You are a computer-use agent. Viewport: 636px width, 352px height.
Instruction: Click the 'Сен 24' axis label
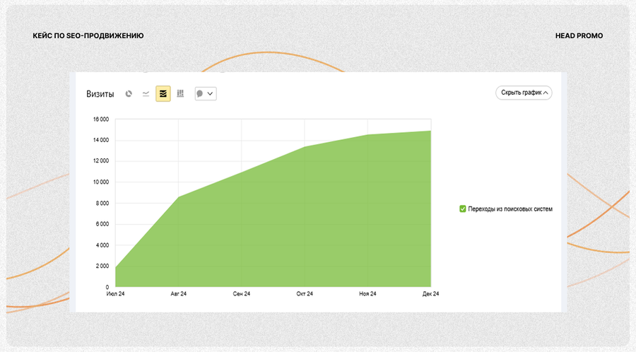click(x=242, y=293)
